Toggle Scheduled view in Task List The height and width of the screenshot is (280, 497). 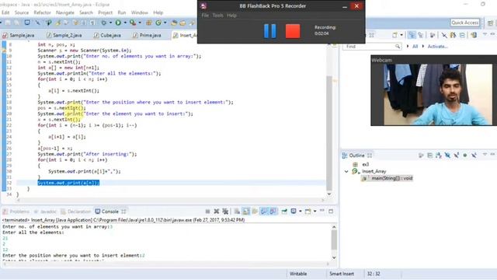421,35
